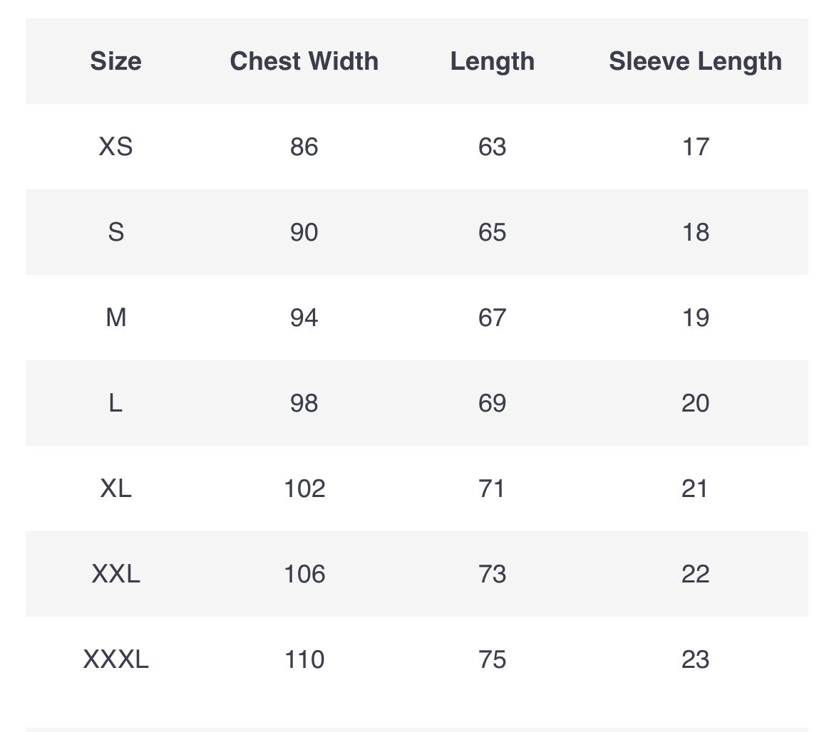Image resolution: width=834 pixels, height=732 pixels.
Task: Select the S size row label
Action: pos(115,232)
